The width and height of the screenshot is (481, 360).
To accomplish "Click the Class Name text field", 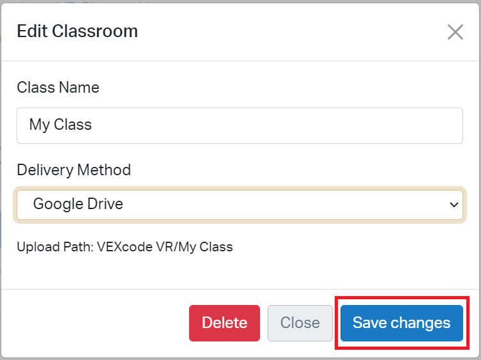I will 240,125.
